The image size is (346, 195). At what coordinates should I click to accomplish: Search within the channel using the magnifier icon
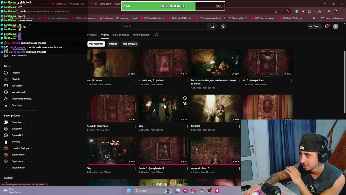(157, 35)
